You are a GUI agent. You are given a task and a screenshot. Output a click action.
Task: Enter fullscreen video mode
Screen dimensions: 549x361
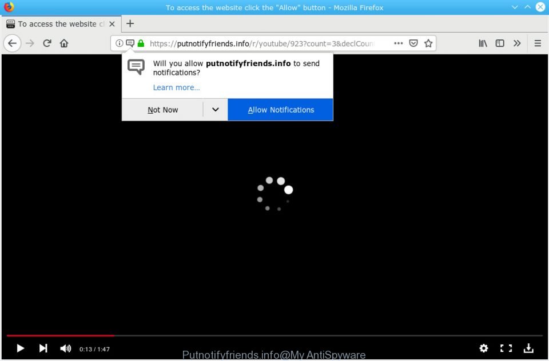tap(506, 348)
